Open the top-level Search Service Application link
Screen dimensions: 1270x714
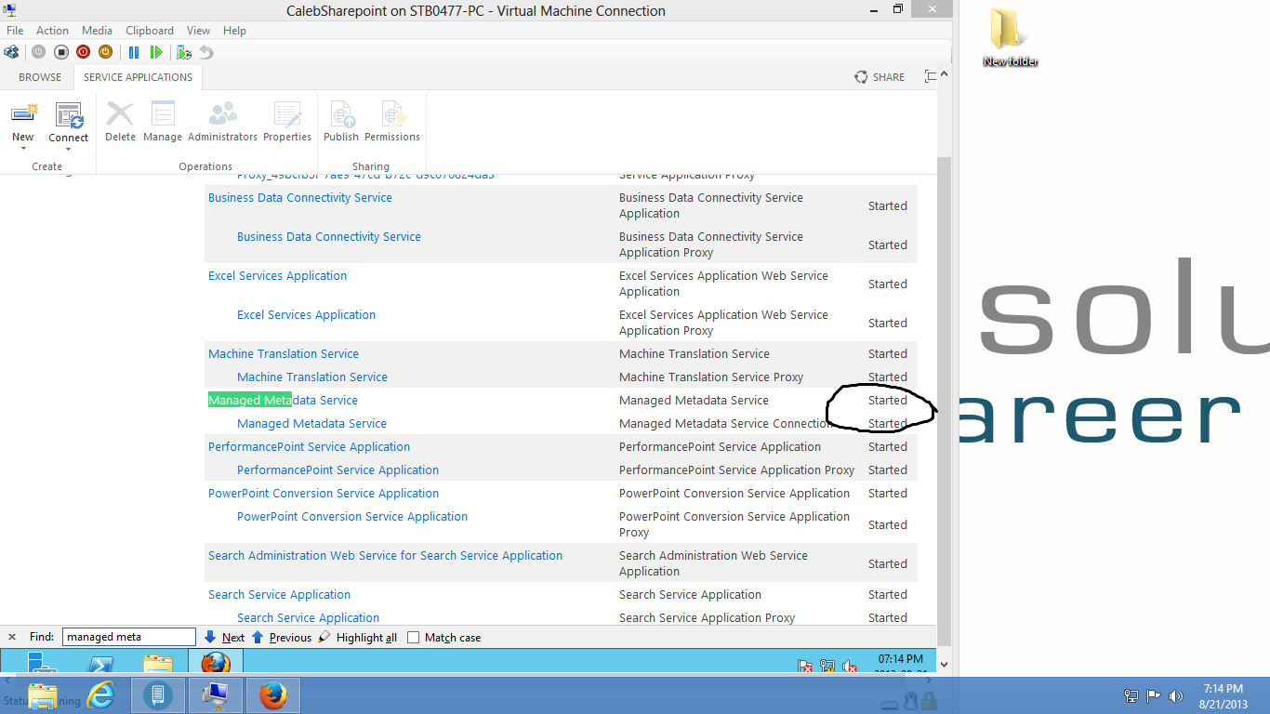pos(279,595)
